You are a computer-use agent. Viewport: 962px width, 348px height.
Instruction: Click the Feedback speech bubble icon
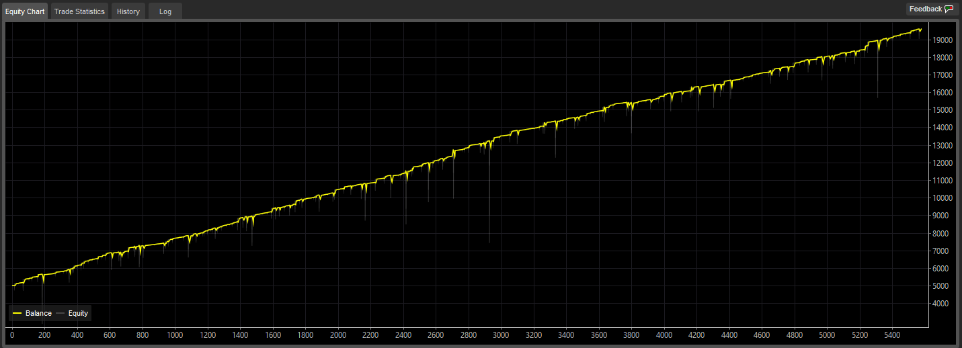click(949, 9)
